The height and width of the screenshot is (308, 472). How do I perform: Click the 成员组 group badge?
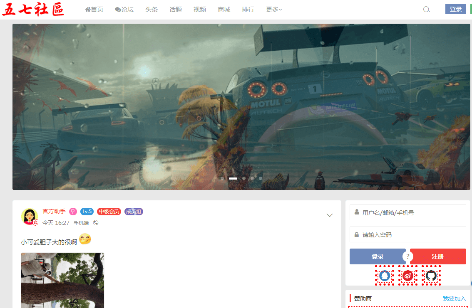click(134, 212)
